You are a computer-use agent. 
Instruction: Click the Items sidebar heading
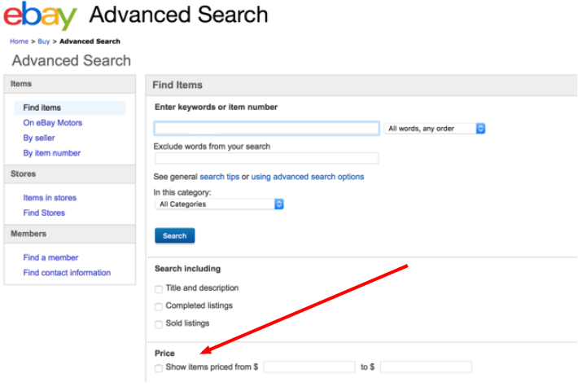21,84
